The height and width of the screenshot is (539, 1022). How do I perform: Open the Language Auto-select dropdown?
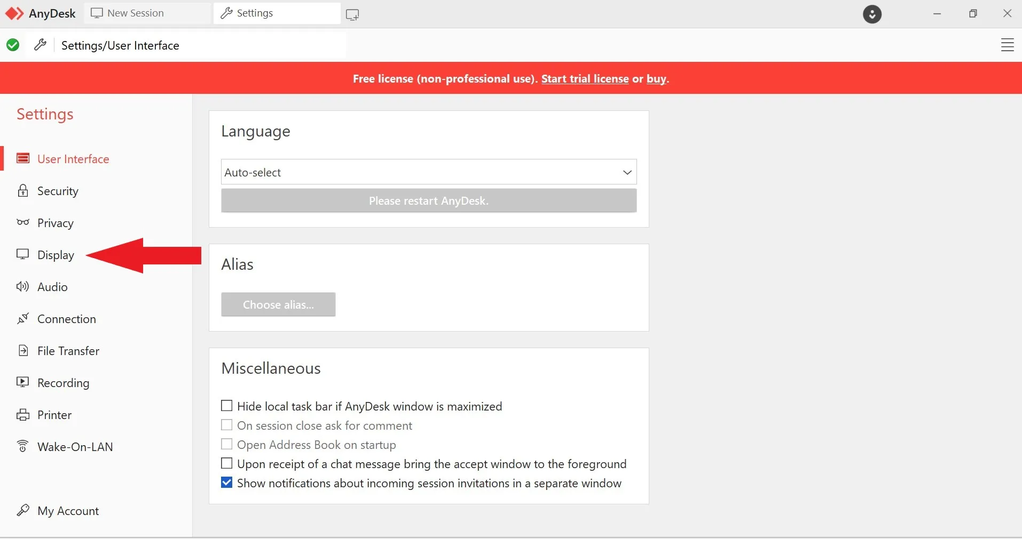[x=429, y=172]
